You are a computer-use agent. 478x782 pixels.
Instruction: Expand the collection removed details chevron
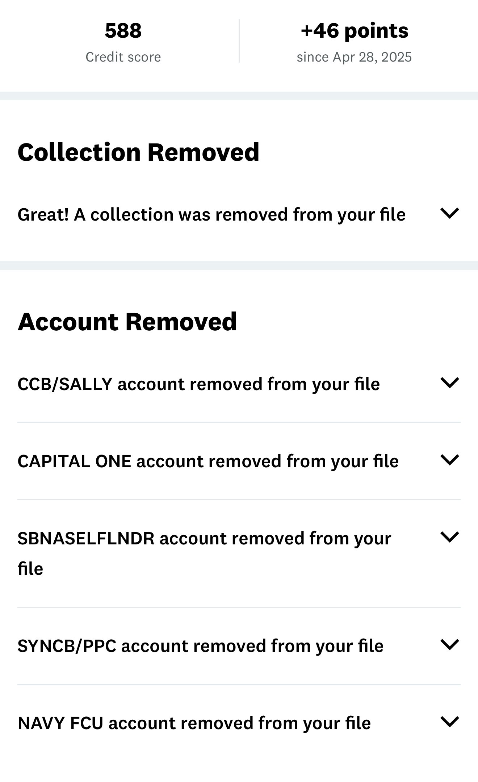click(x=450, y=213)
